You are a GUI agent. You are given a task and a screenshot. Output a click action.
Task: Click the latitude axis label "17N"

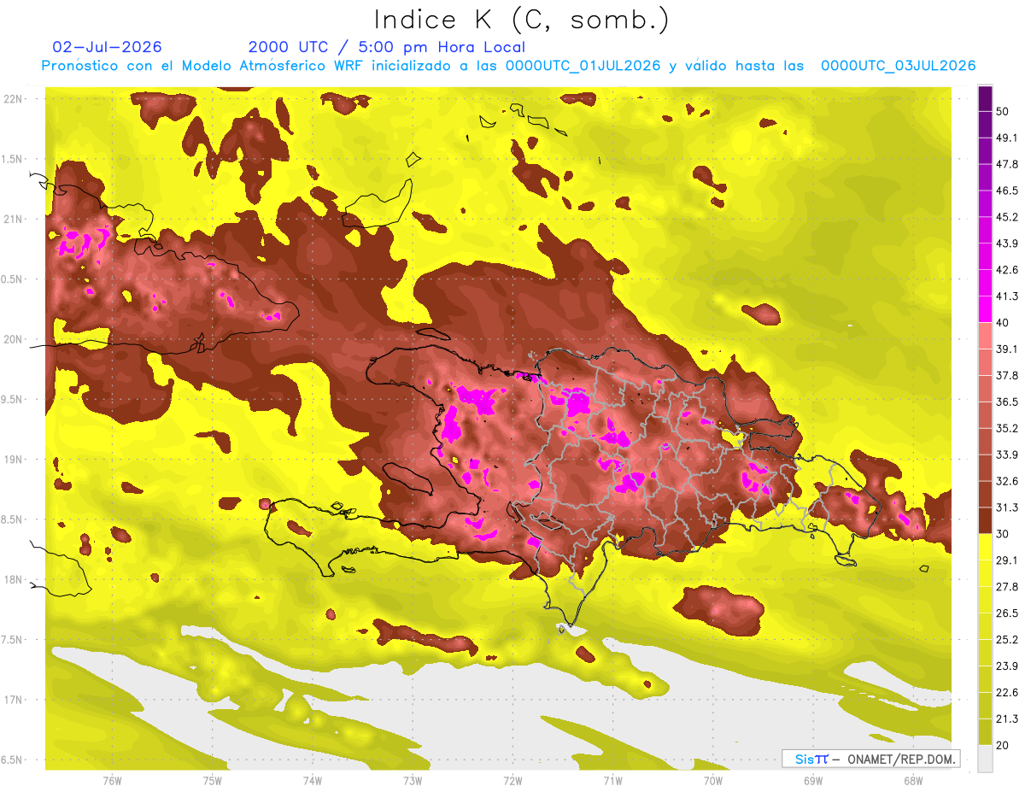(x=14, y=700)
